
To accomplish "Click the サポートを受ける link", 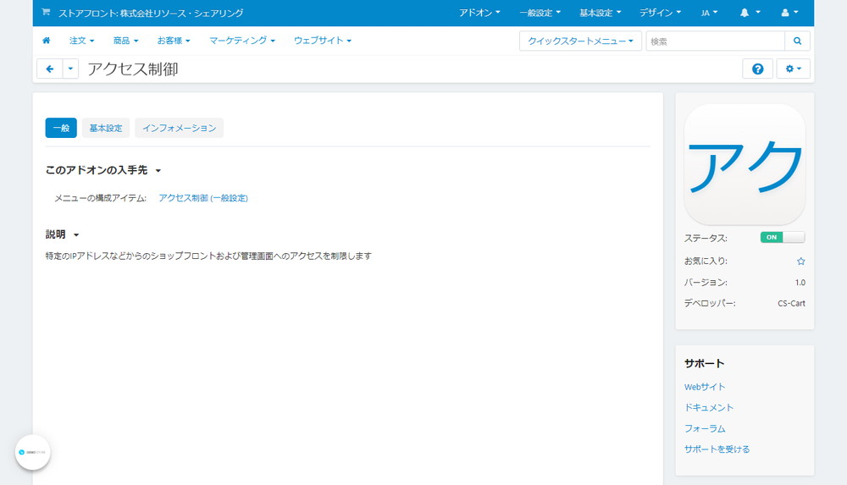I will [717, 449].
